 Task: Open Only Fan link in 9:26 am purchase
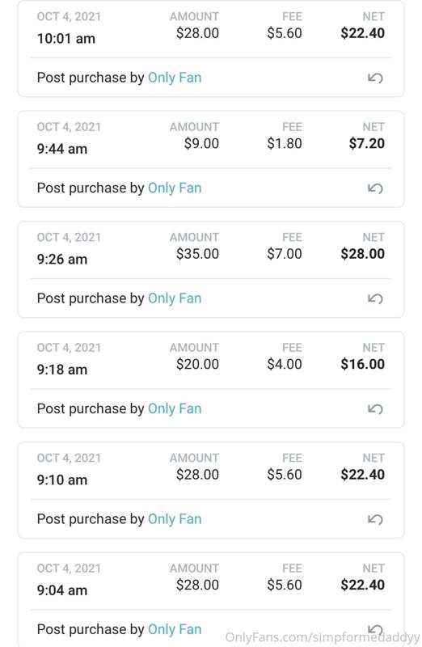175,298
